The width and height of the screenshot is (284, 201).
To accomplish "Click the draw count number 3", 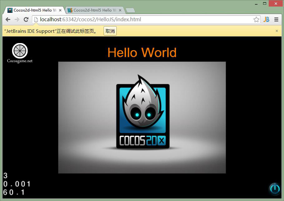I will (x=5, y=176).
